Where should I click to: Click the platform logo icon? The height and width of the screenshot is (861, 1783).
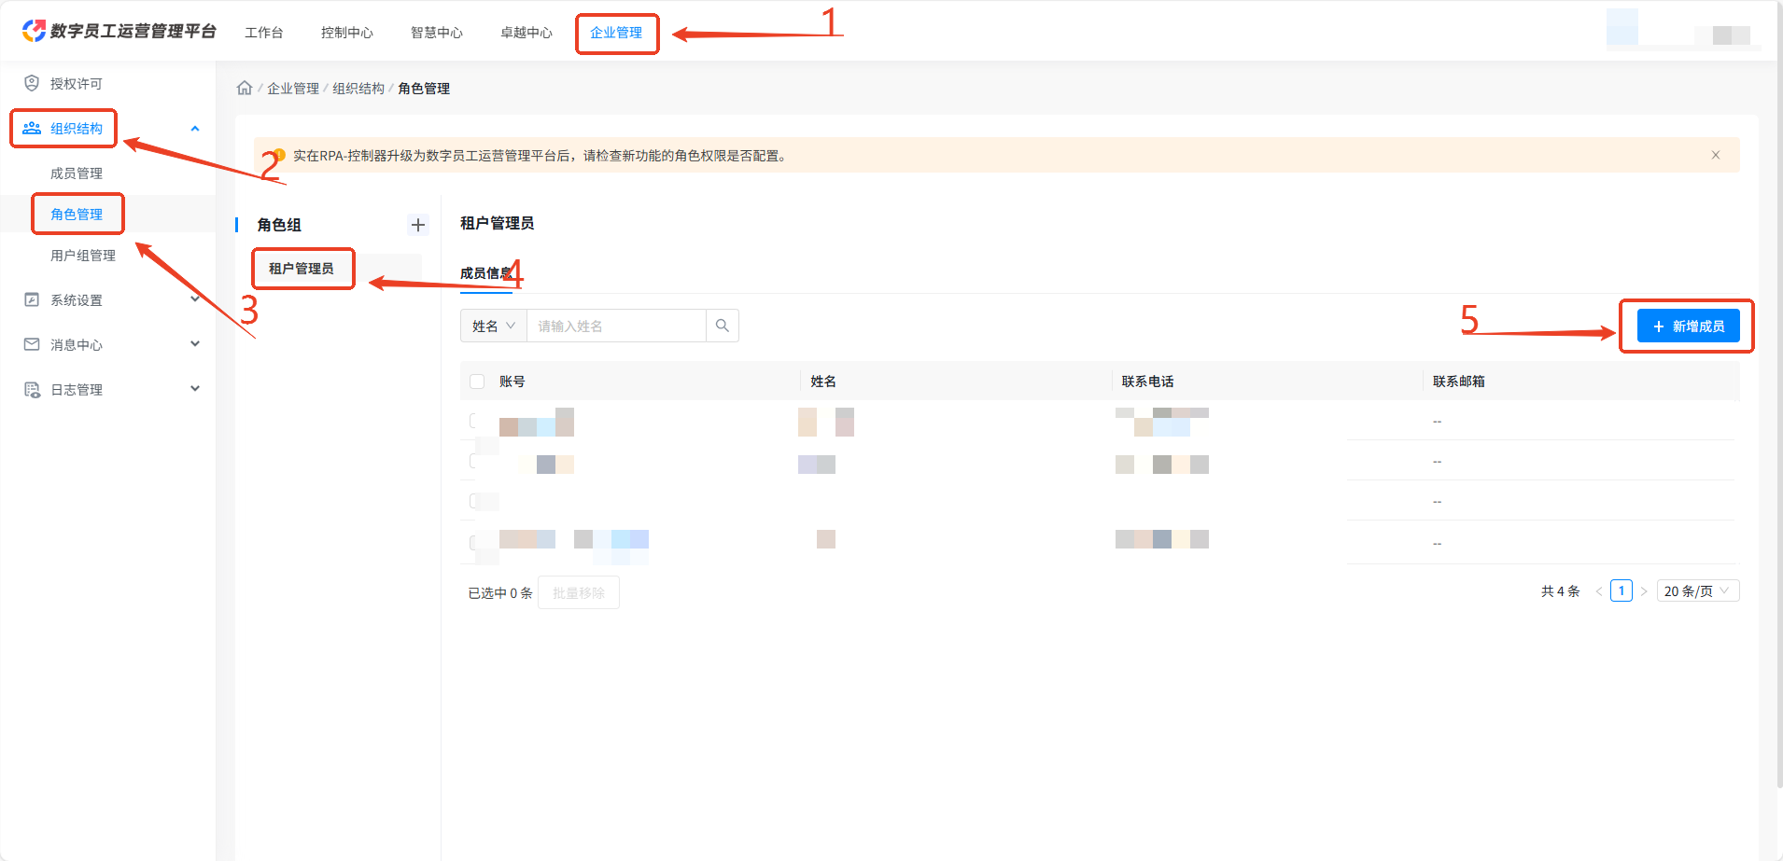click(34, 31)
